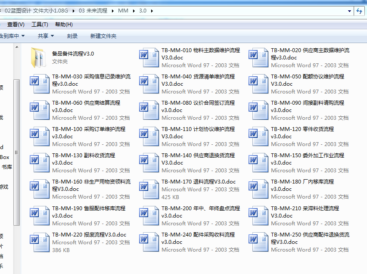The height and width of the screenshot is (274, 367).
Task: Click the file name TB-MM-170 退料流程V3.0.doc
Action: [x=199, y=182]
